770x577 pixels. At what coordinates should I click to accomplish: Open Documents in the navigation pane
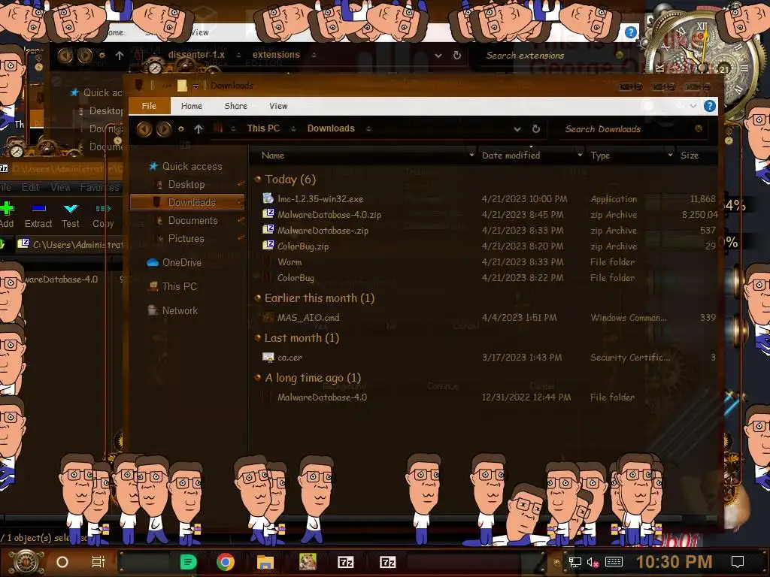pyautogui.click(x=192, y=220)
